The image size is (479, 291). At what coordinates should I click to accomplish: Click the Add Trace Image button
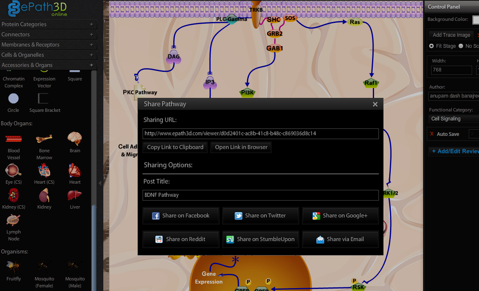click(451, 35)
